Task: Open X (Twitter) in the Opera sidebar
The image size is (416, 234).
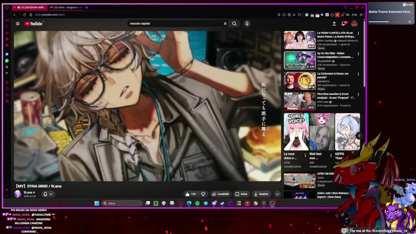Action: point(7,67)
